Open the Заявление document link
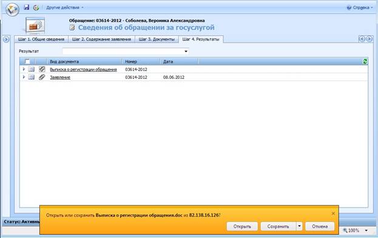Image resolution: width=378 pixels, height=238 pixels. pos(60,77)
